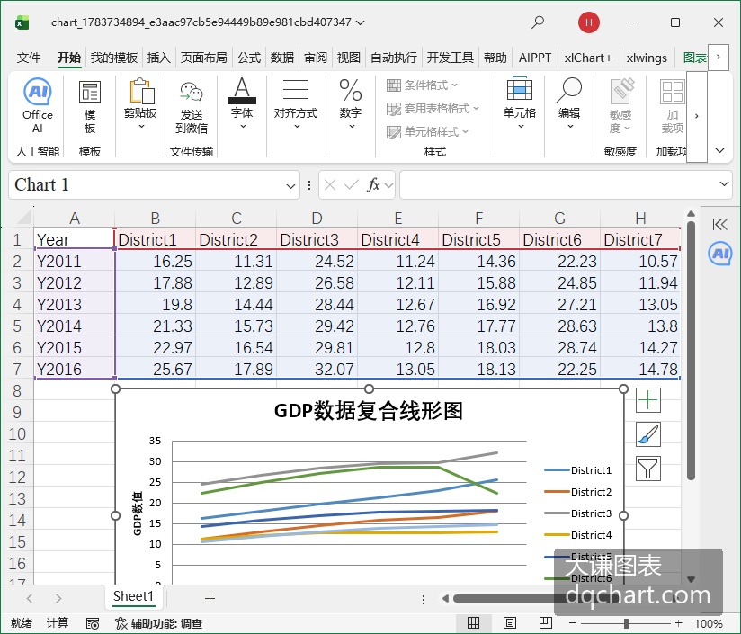Switch to Page Layout (页面布局) tab

pos(203,58)
